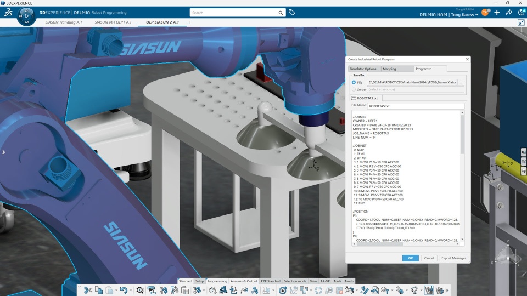Click the File Name input field
This screenshot has height=296, width=527.
pos(416,106)
